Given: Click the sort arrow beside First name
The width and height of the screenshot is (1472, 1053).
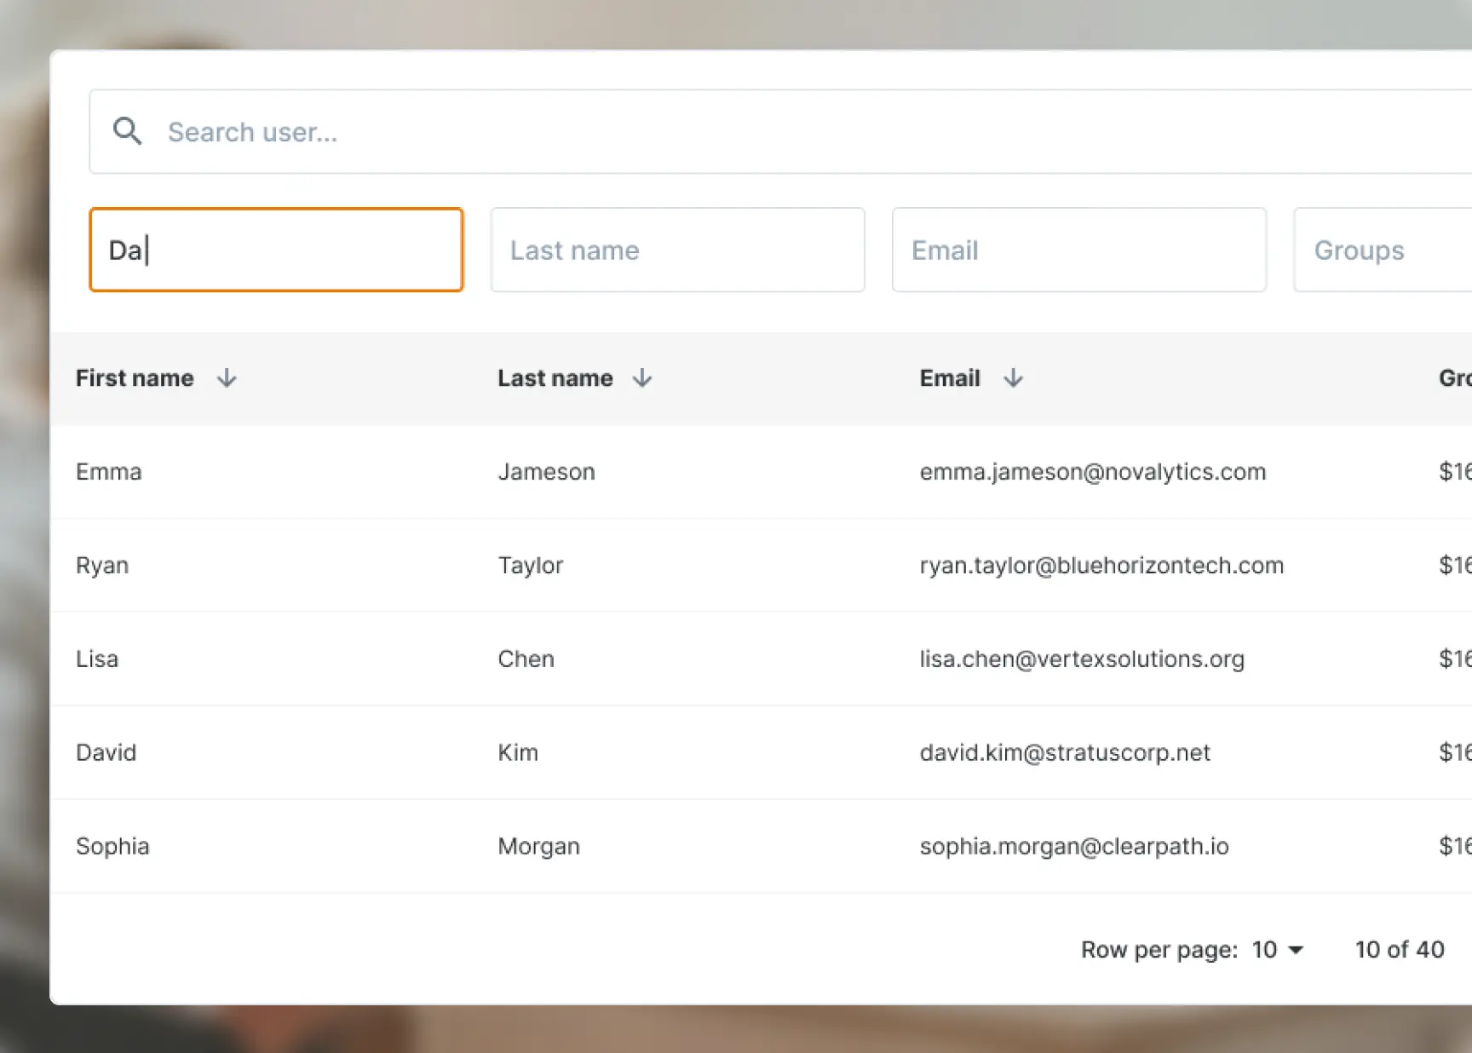Looking at the screenshot, I should point(227,378).
